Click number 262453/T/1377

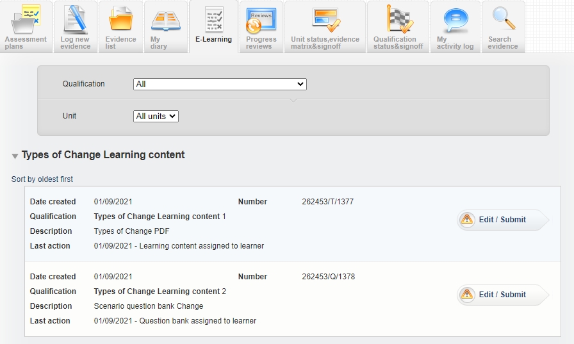(327, 202)
